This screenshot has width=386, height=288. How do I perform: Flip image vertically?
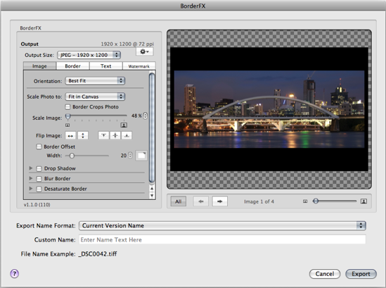(x=83, y=135)
